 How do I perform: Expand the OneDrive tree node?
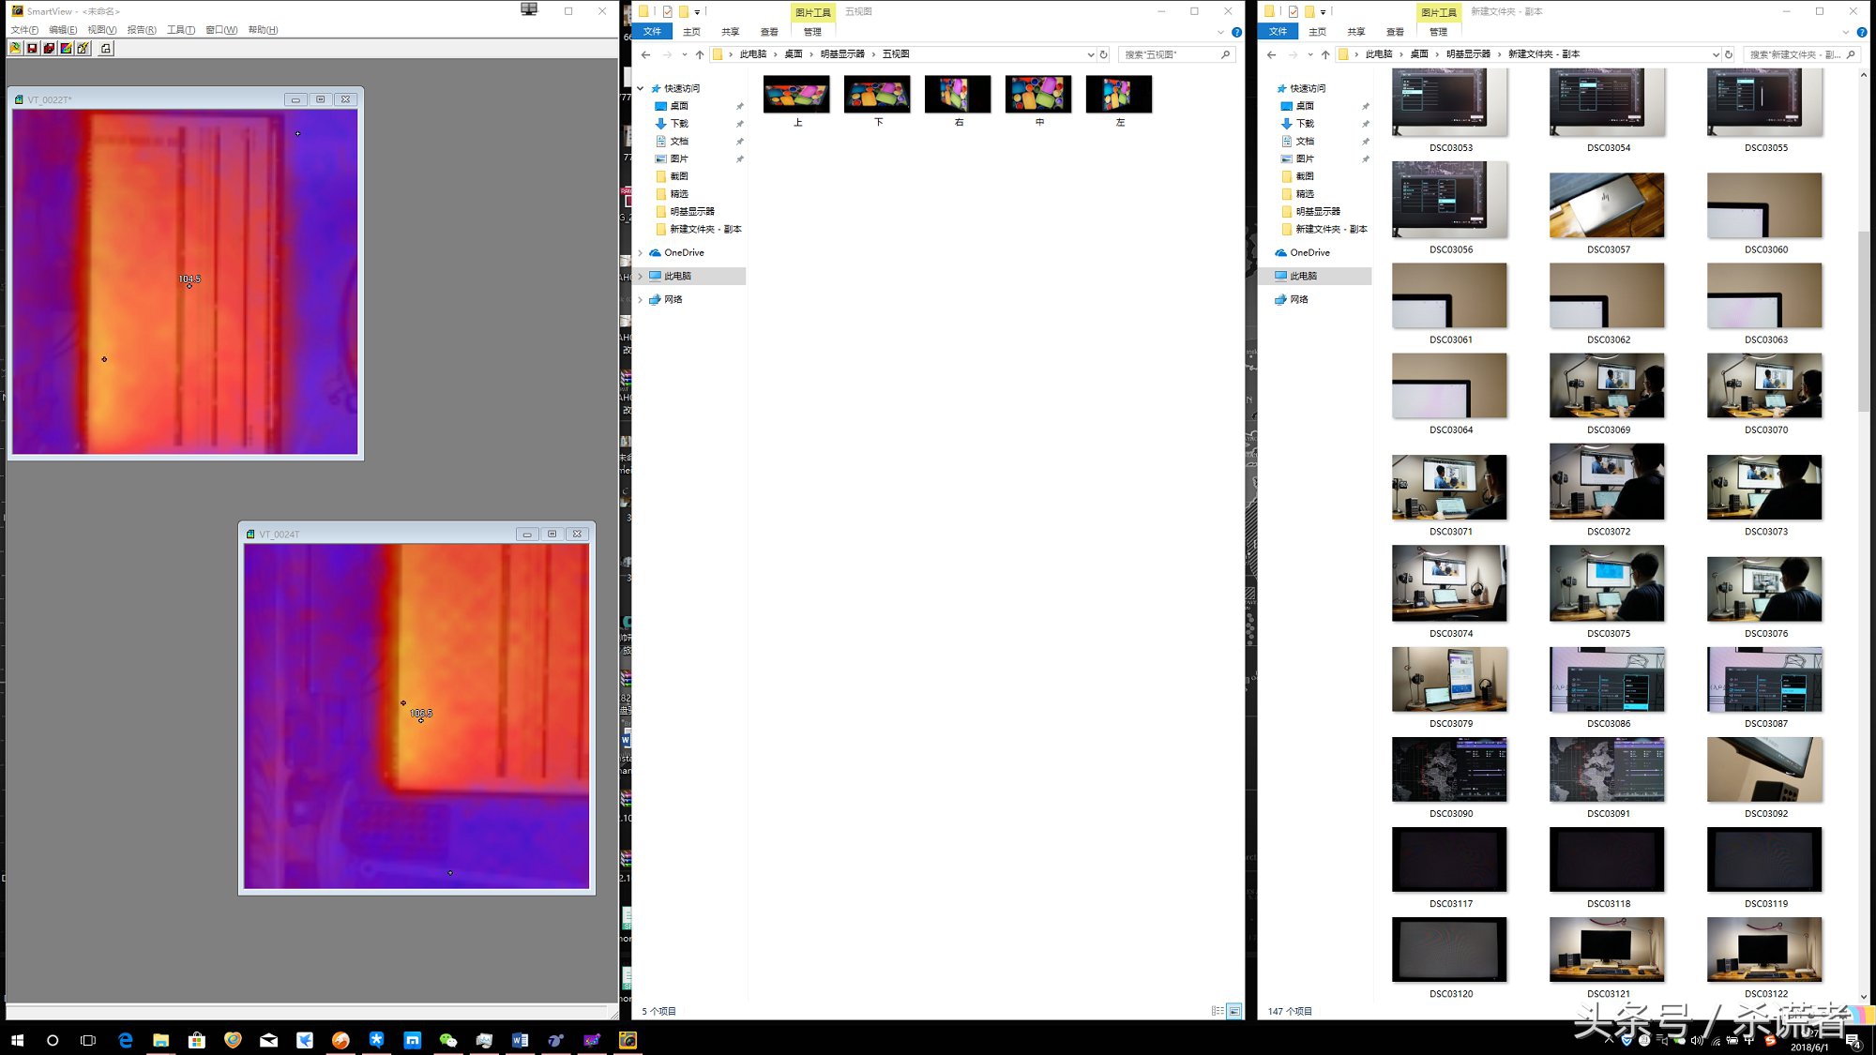(641, 253)
